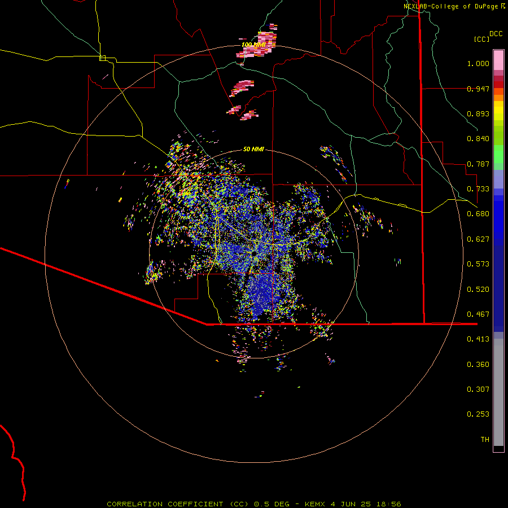Click the 100 NMI range ring label
This screenshot has width=508, height=508.
253,45
